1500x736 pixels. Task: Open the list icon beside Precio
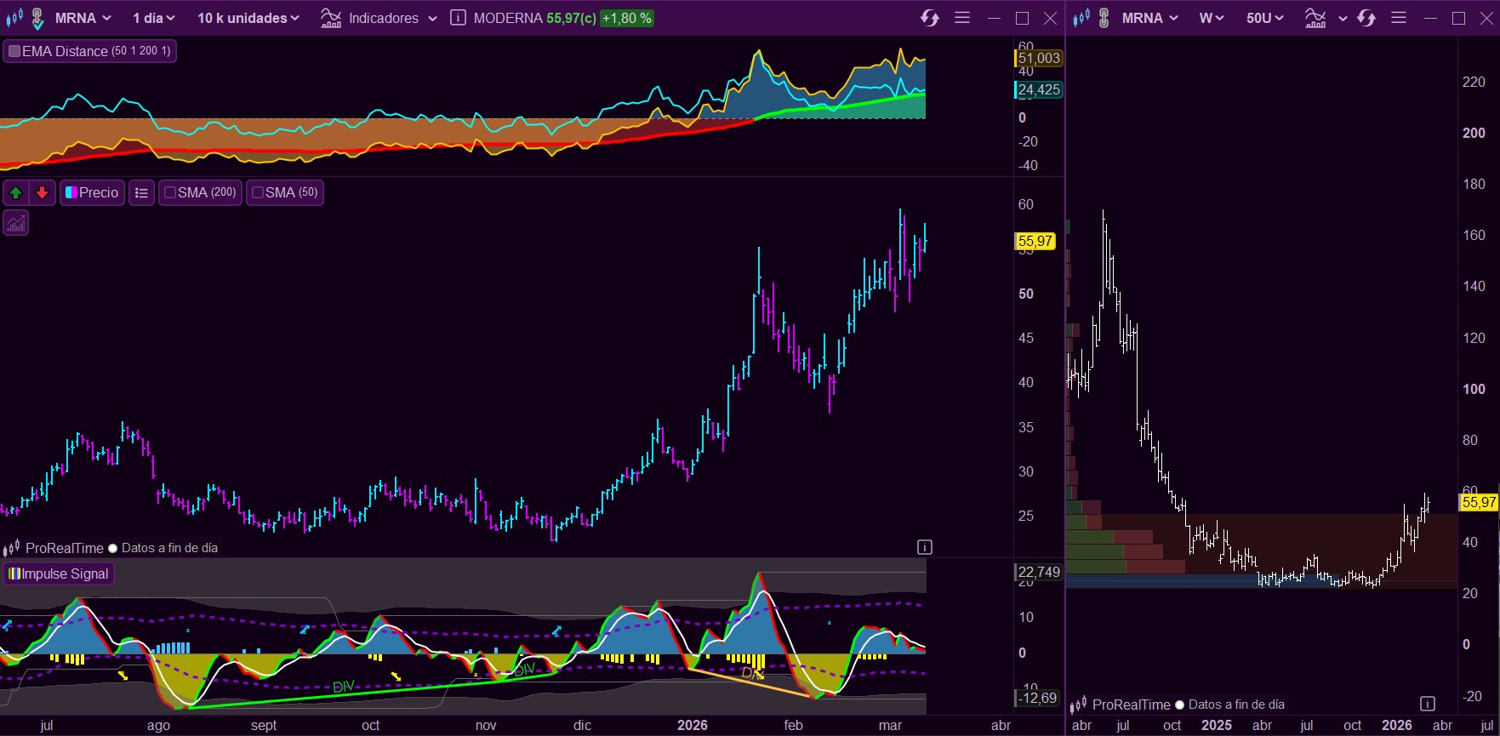(x=142, y=193)
